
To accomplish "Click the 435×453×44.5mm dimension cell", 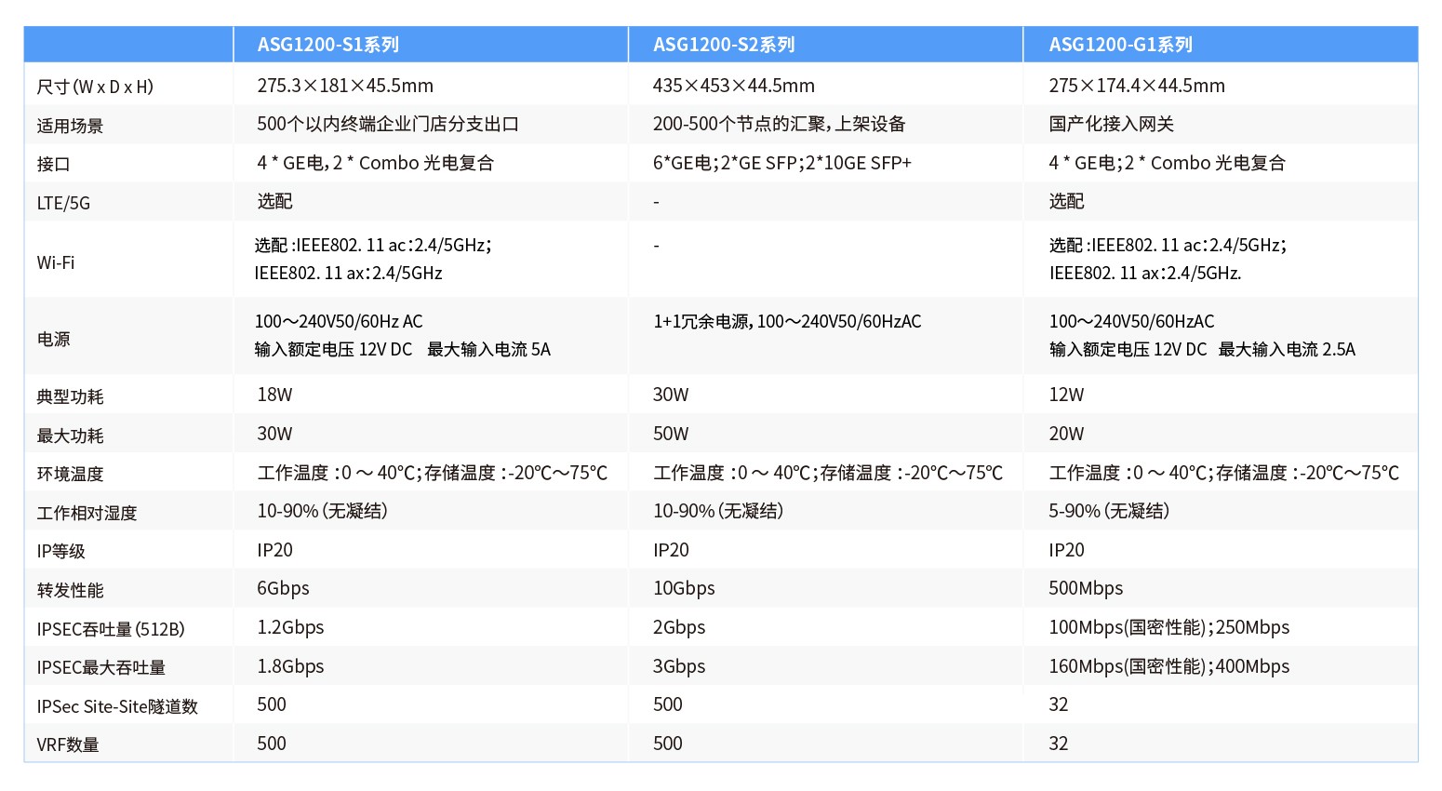I will [x=733, y=86].
